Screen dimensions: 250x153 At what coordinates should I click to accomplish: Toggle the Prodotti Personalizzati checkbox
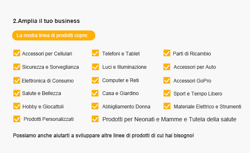point(17,119)
